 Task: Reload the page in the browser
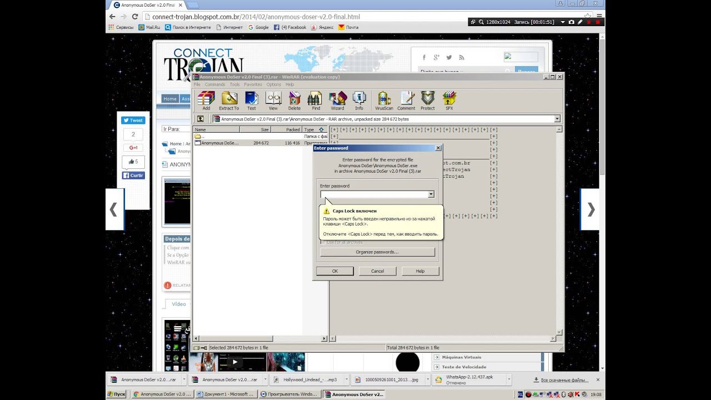point(135,17)
